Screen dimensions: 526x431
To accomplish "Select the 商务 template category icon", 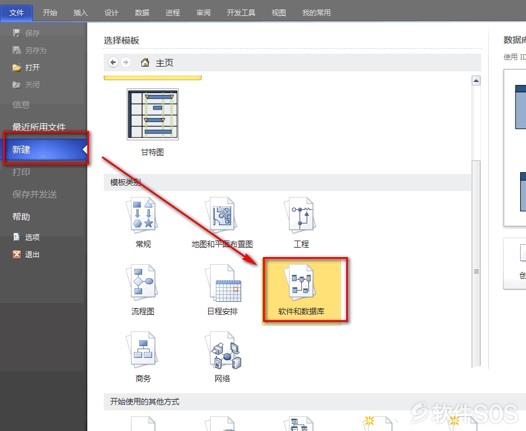I will click(x=143, y=349).
